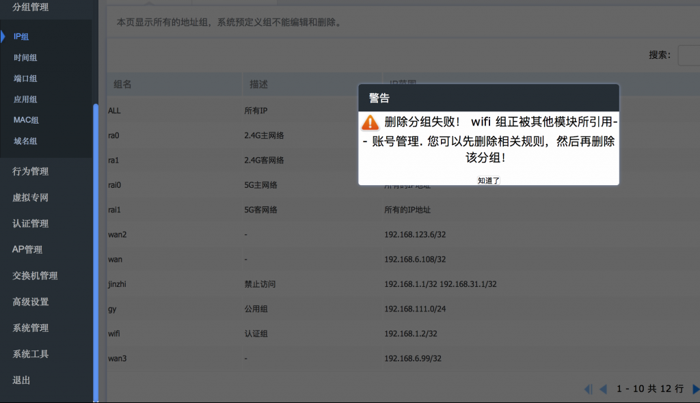Click IP range 192.168.6.108/32
Image resolution: width=700 pixels, height=403 pixels.
pos(415,260)
